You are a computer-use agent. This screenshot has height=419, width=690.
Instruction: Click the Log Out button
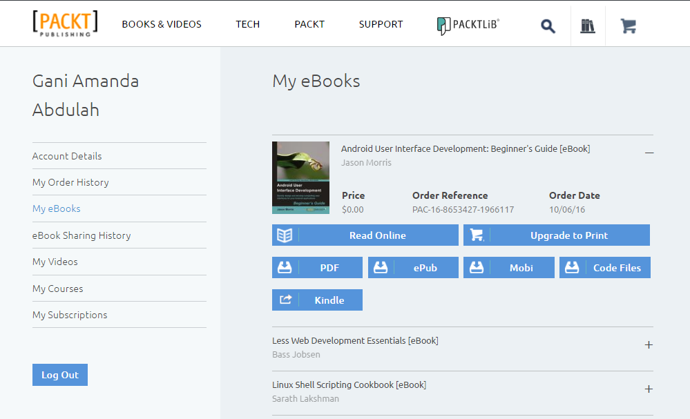coord(60,375)
